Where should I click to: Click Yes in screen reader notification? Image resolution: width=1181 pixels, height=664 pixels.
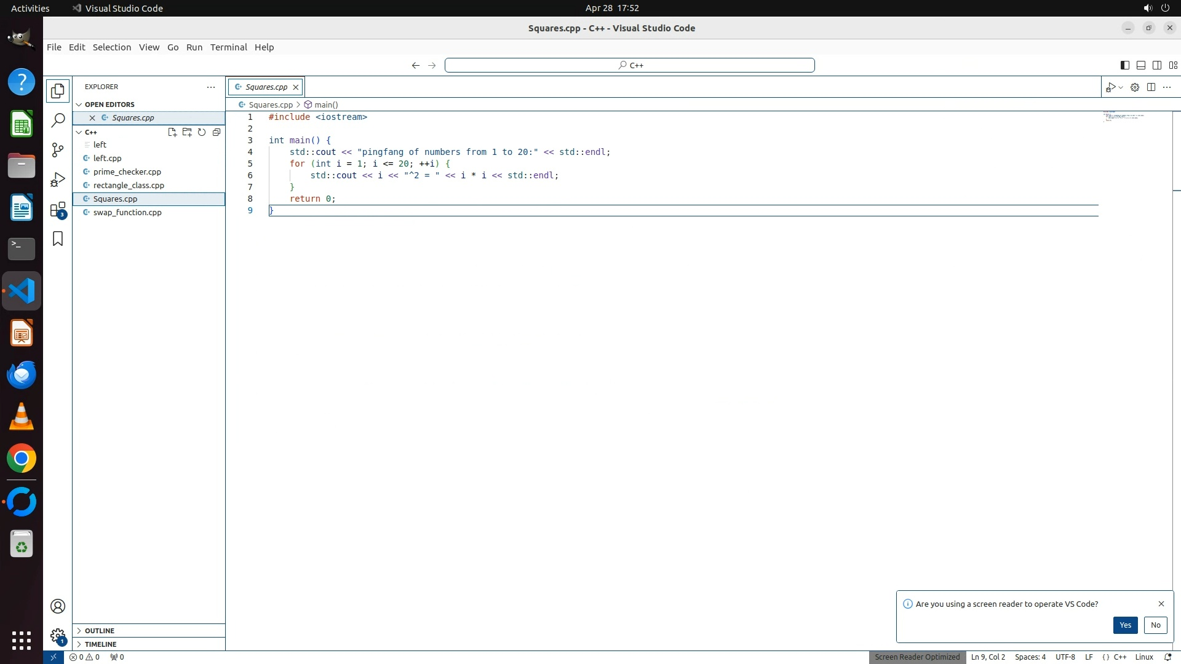1125,625
